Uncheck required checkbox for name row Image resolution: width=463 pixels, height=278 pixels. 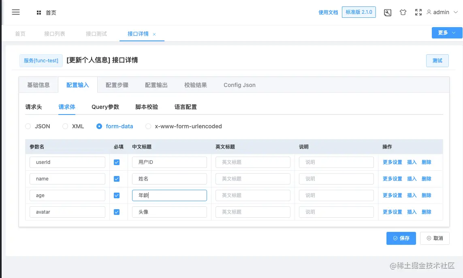(117, 179)
